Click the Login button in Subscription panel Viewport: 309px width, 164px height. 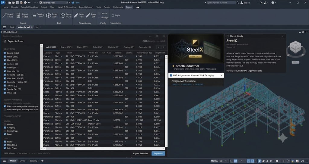(116, 15)
